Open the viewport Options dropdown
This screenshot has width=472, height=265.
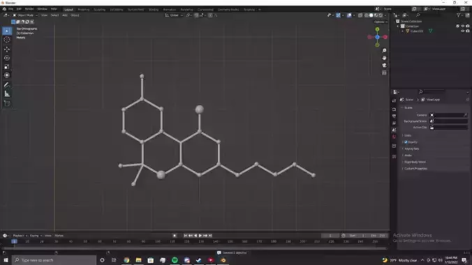(381, 22)
